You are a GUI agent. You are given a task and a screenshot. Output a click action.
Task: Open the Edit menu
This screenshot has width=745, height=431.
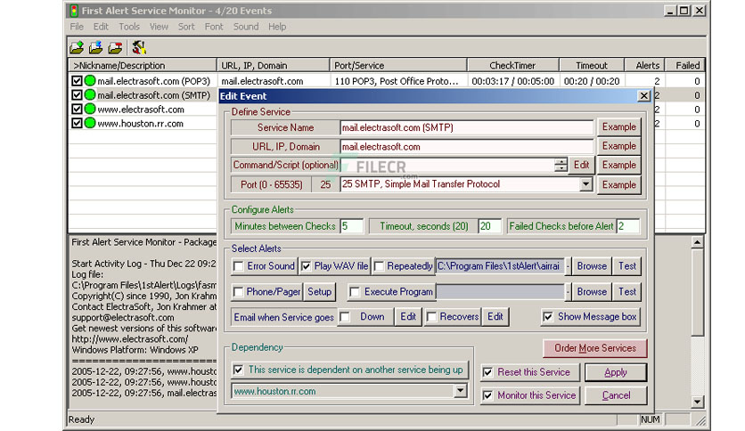pyautogui.click(x=101, y=27)
